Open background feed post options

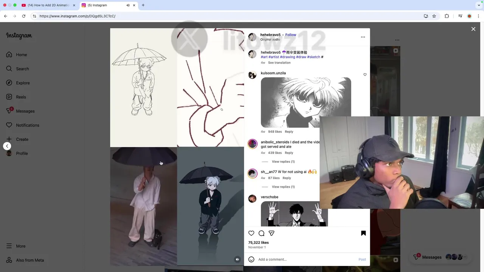397,40
